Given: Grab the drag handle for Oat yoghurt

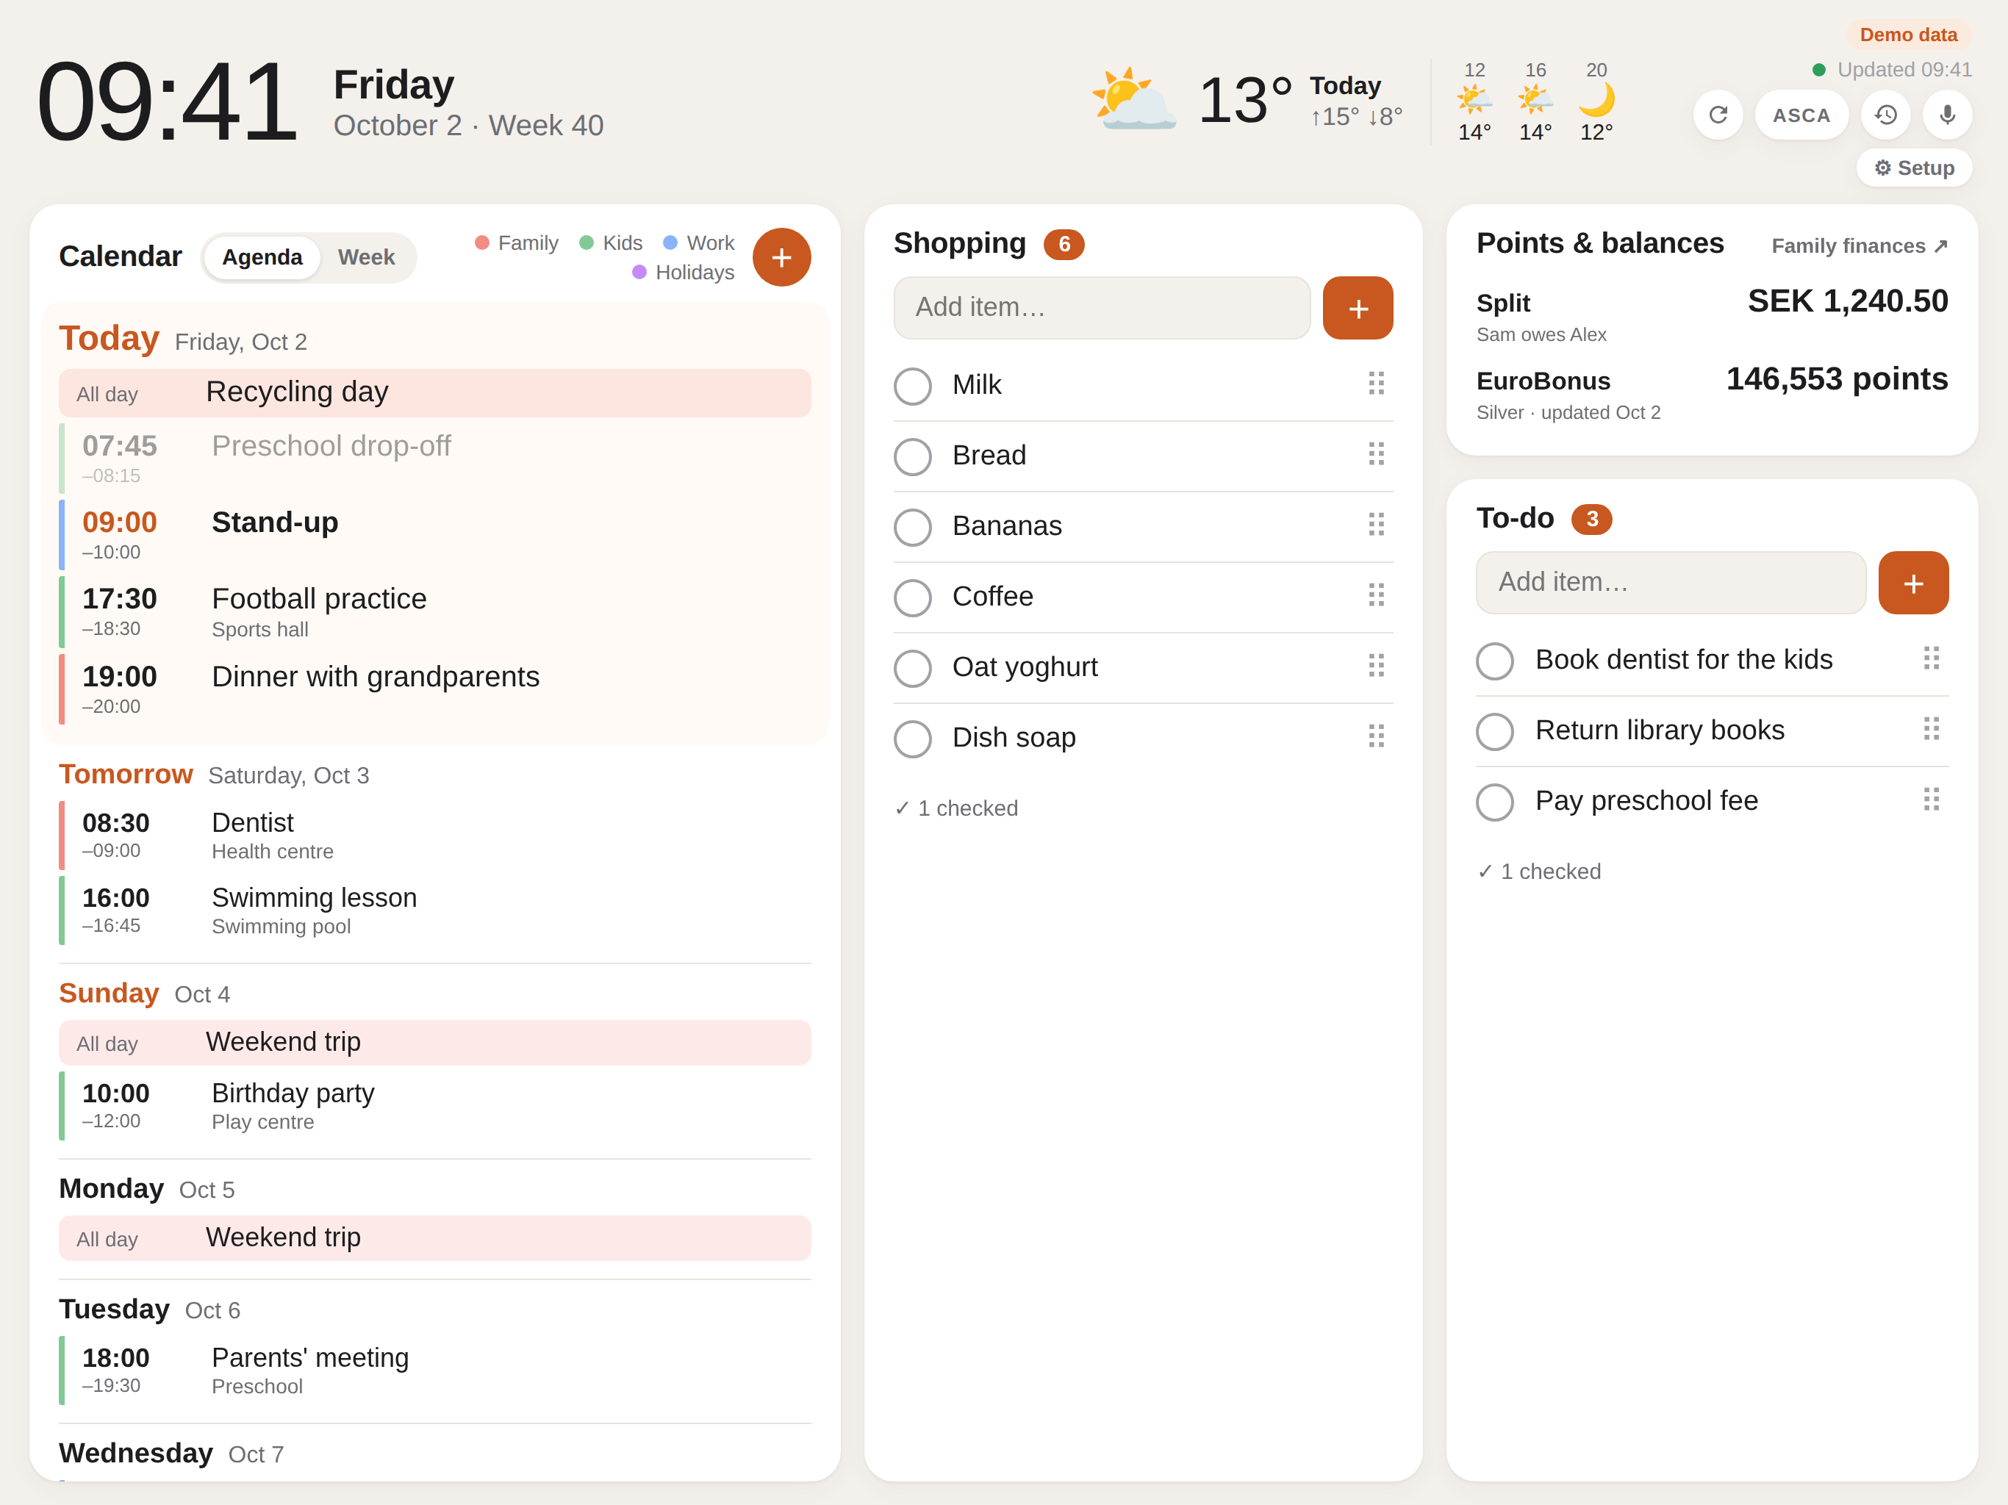Looking at the screenshot, I should (x=1375, y=667).
